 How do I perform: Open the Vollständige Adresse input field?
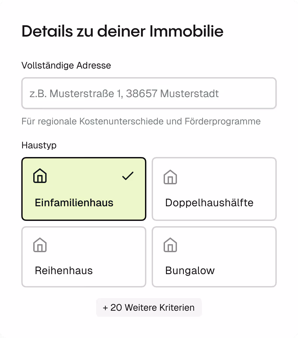point(149,93)
